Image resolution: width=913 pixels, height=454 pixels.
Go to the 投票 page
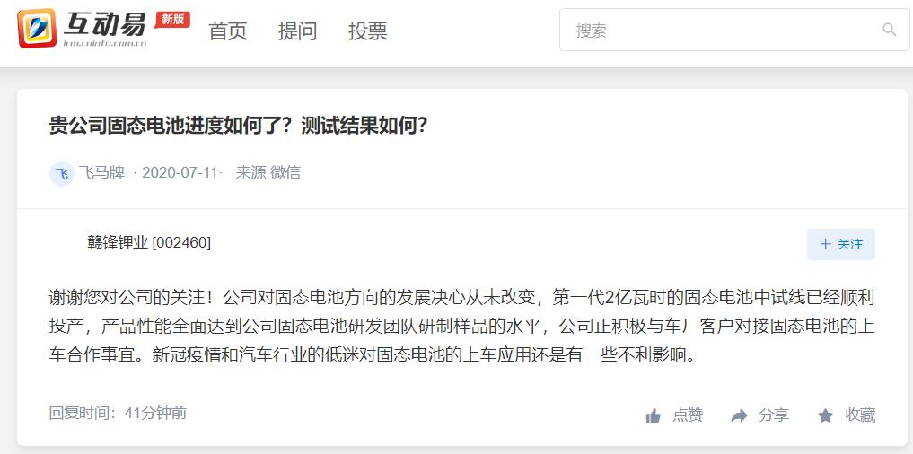(x=367, y=31)
